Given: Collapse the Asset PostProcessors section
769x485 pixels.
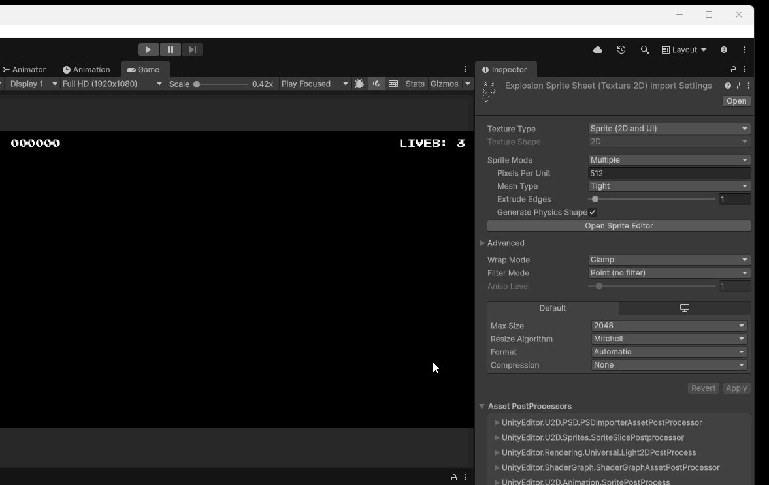Looking at the screenshot, I should pos(482,406).
